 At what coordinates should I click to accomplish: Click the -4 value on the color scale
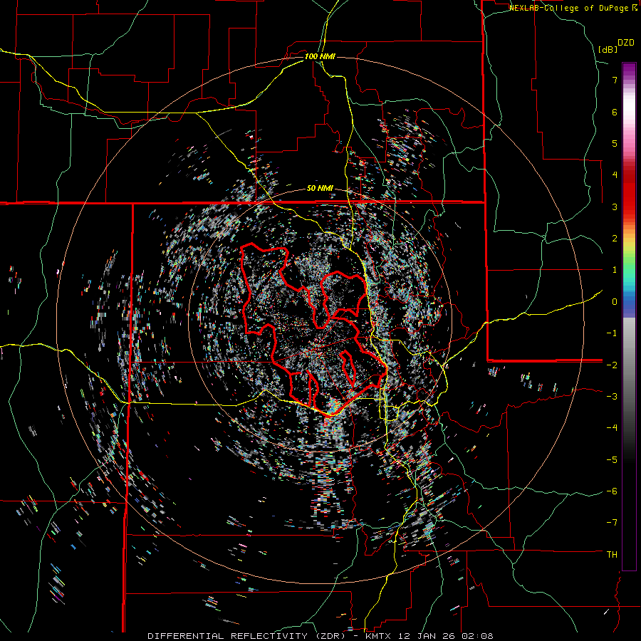[612, 428]
